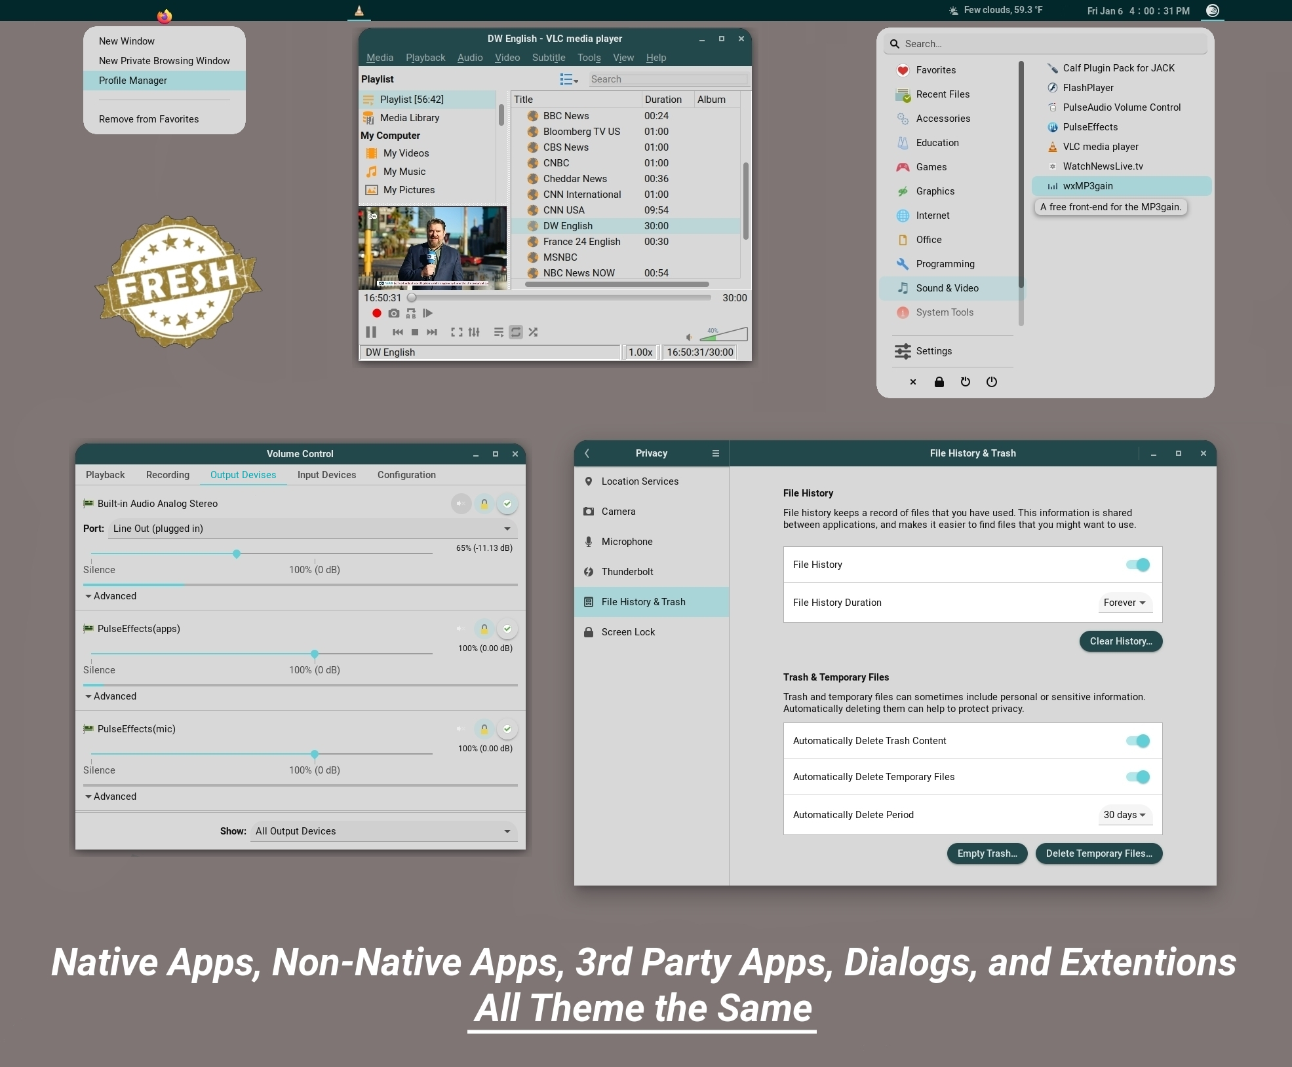Click the VLC cone icon in top panel
The height and width of the screenshot is (1067, 1292).
pos(359,10)
